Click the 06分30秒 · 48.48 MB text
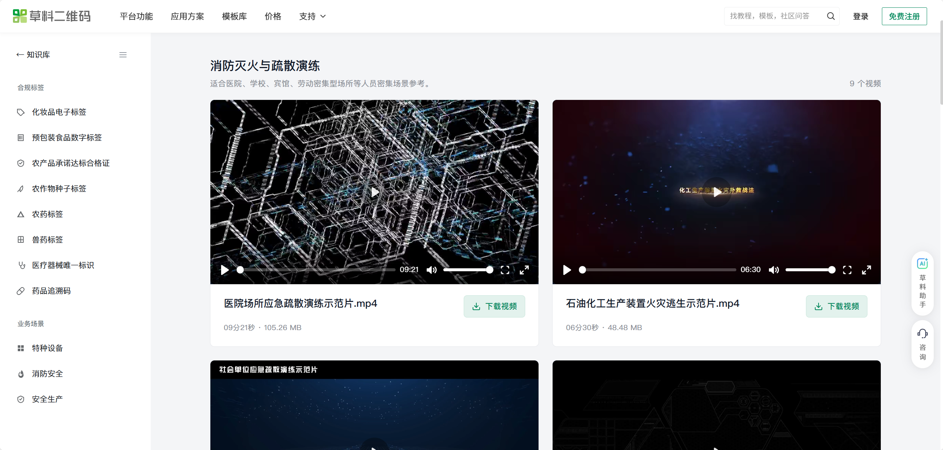 [604, 328]
